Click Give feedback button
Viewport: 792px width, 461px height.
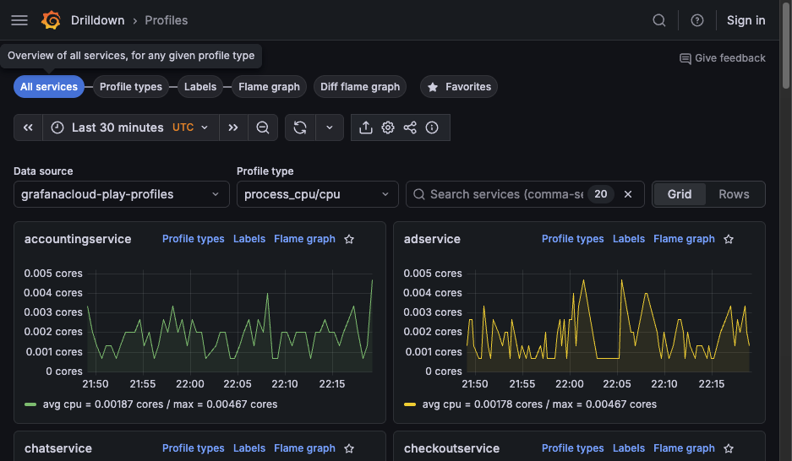723,58
